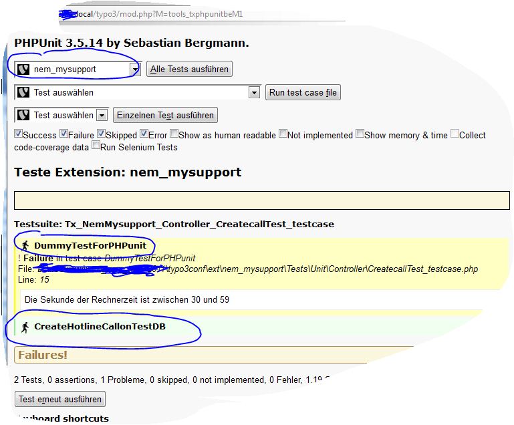Screen dimensions: 514x425
Task: Uncheck the Error checkbox
Action: point(144,134)
